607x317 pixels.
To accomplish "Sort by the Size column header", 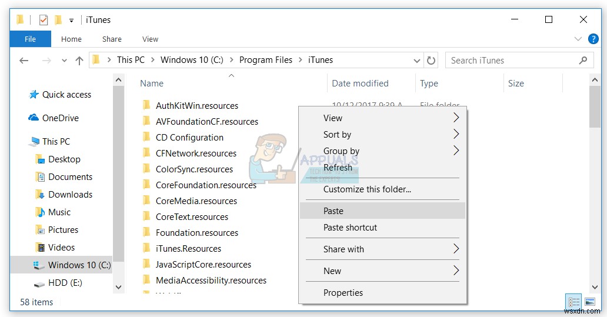I will 516,83.
